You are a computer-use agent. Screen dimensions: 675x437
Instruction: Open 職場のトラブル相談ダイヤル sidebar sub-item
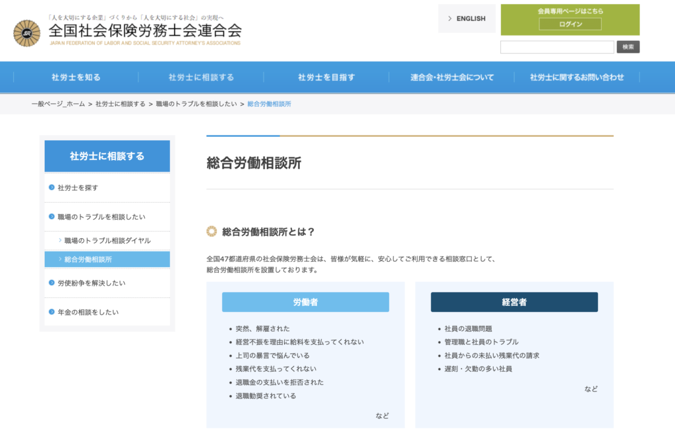pos(107,241)
